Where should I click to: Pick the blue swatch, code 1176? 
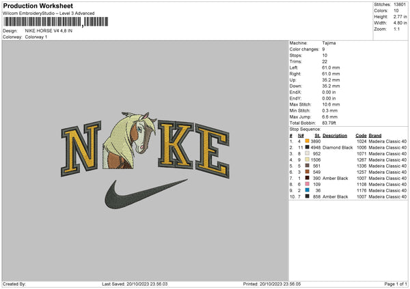click(307, 190)
